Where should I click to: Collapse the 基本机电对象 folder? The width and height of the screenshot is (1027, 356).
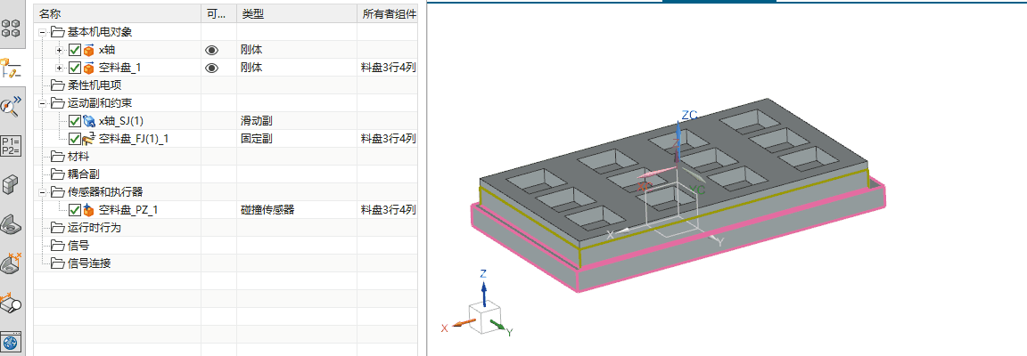(43, 32)
